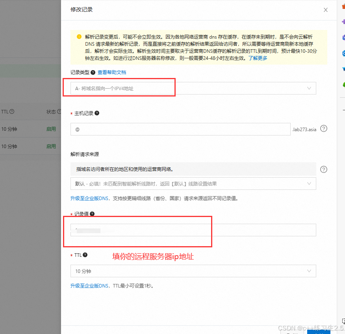The height and width of the screenshot is (334, 345).
Task: Click the yellow warning icon in the notice banner
Action: [79, 37]
